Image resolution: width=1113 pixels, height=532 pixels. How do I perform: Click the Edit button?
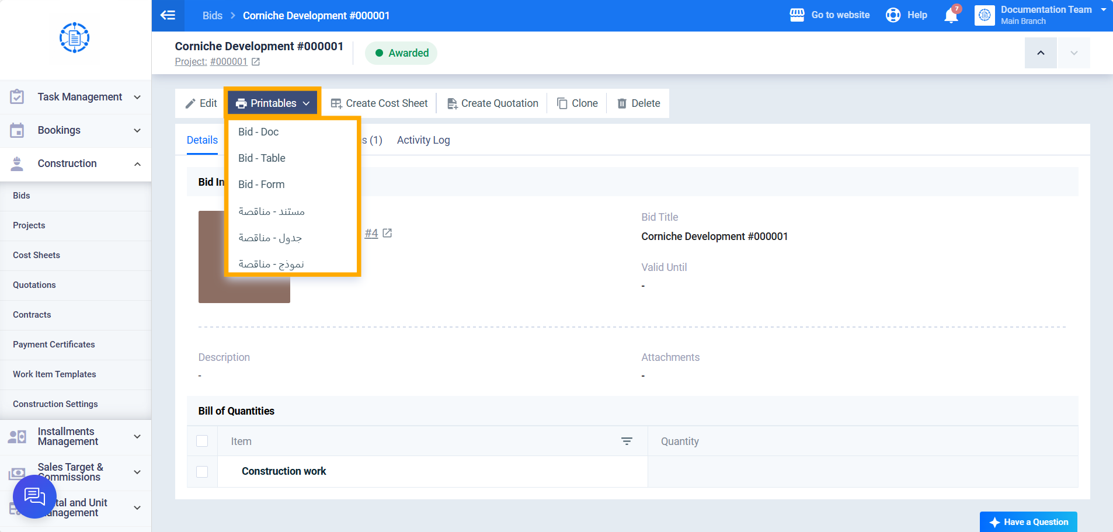click(x=201, y=103)
